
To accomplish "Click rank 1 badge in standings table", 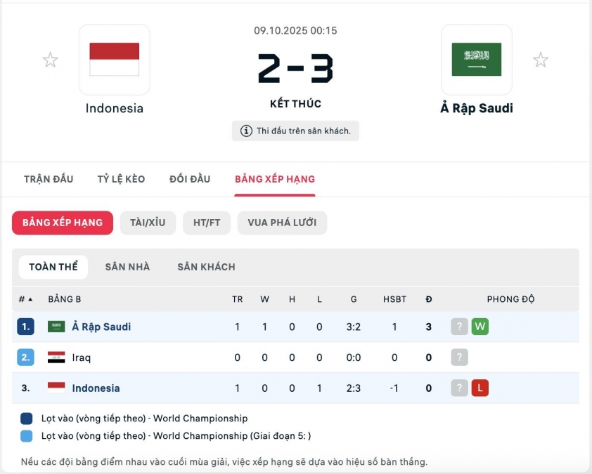I will [25, 327].
